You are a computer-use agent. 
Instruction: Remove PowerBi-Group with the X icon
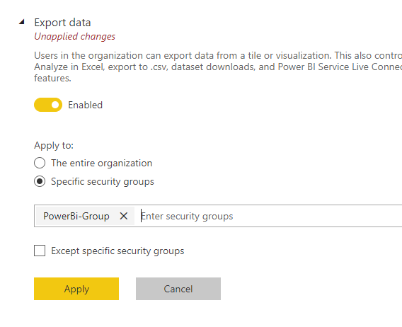(x=124, y=216)
